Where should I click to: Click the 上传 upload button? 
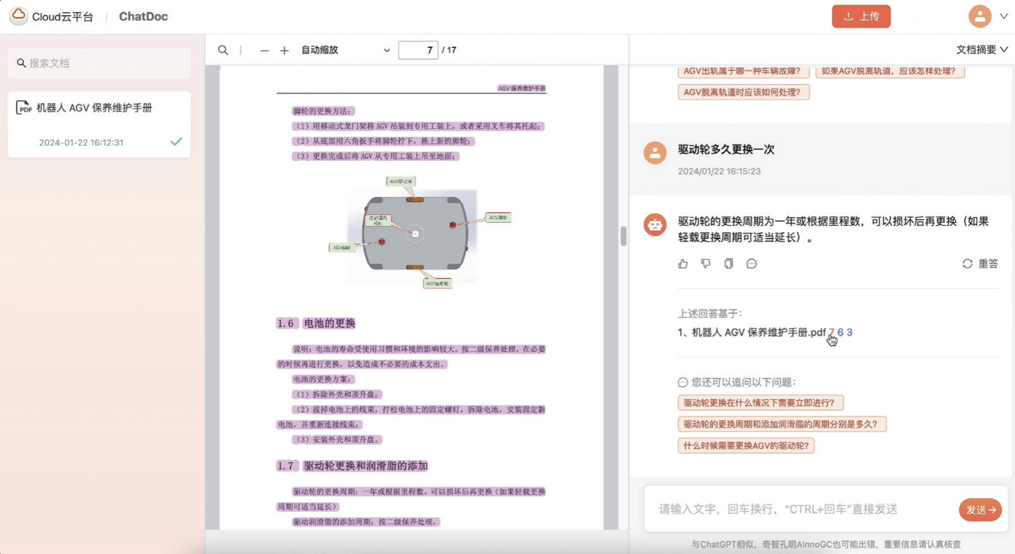click(x=861, y=16)
